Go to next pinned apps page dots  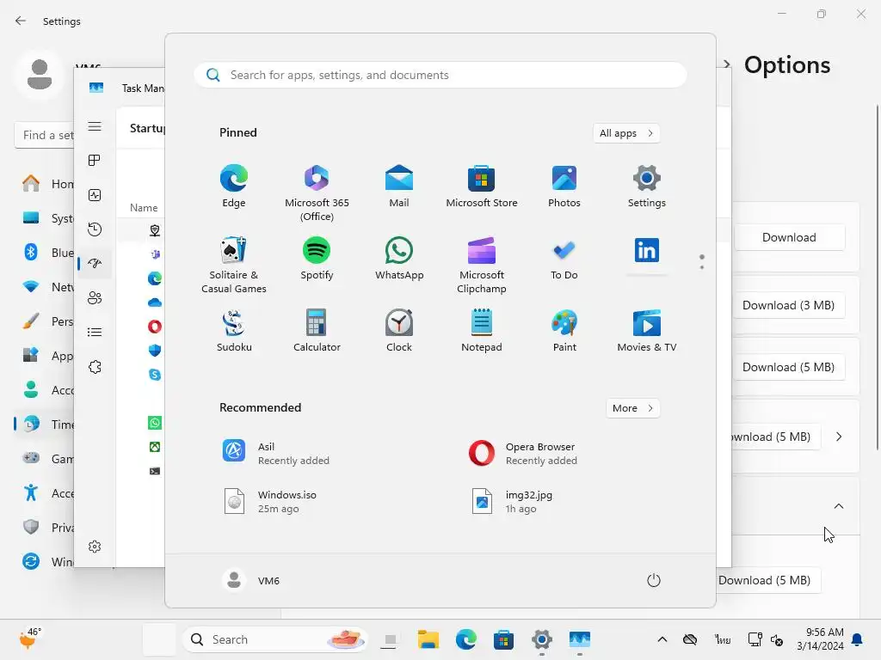(702, 261)
